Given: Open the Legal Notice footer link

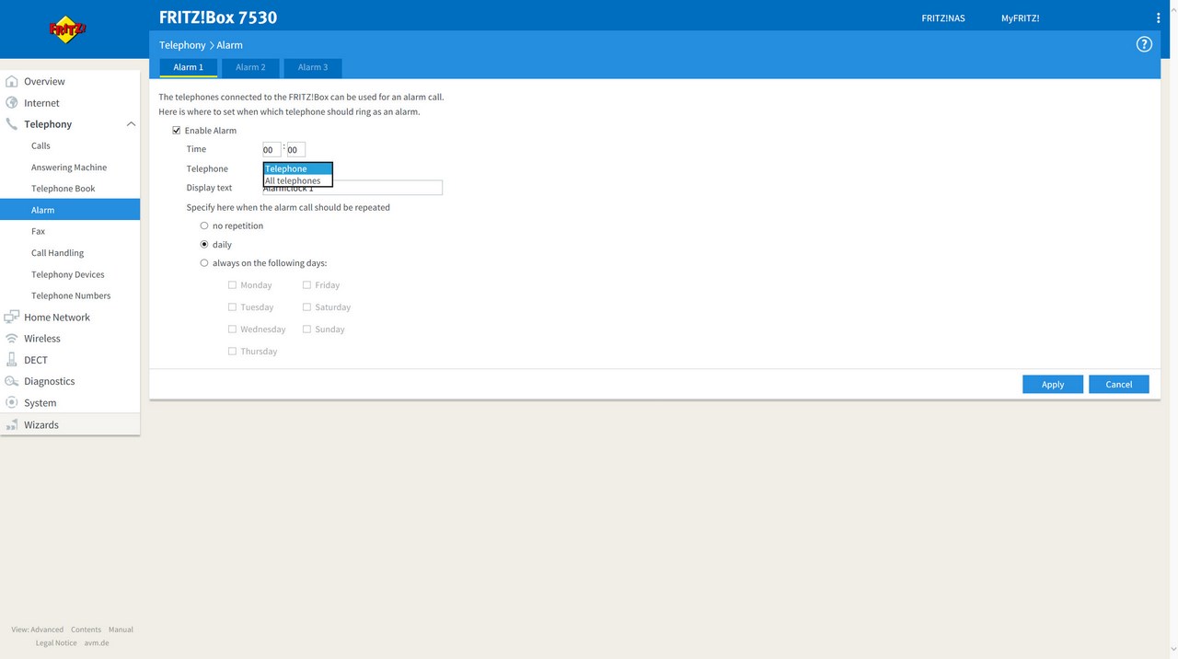Looking at the screenshot, I should coord(56,643).
